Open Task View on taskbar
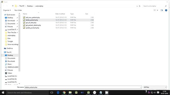This screenshot has width=170, height=95. click(x=52, y=93)
